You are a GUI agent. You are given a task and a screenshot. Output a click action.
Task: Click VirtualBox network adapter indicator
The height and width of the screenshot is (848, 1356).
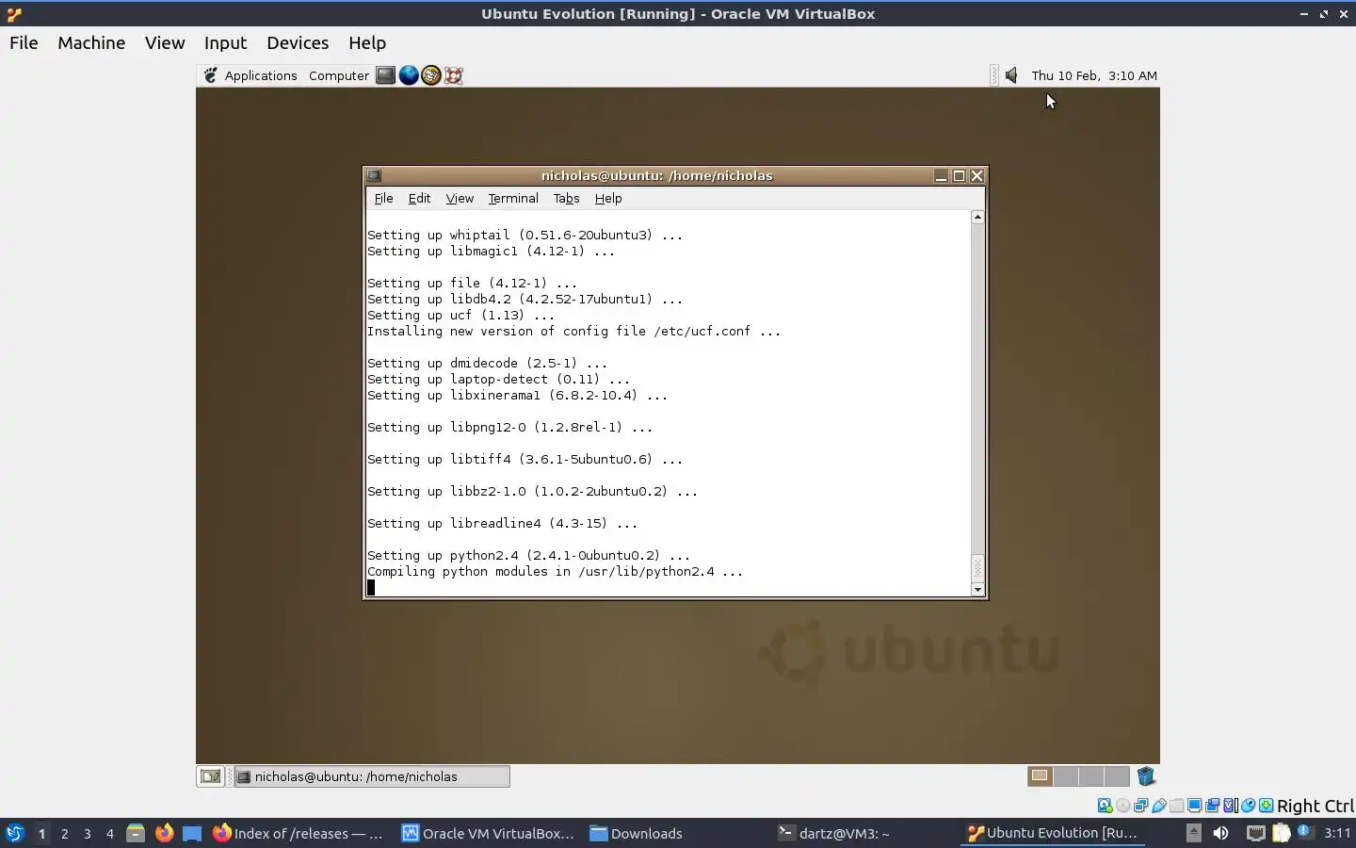1140,806
